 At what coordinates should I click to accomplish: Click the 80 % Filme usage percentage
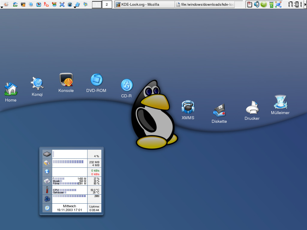point(96,184)
